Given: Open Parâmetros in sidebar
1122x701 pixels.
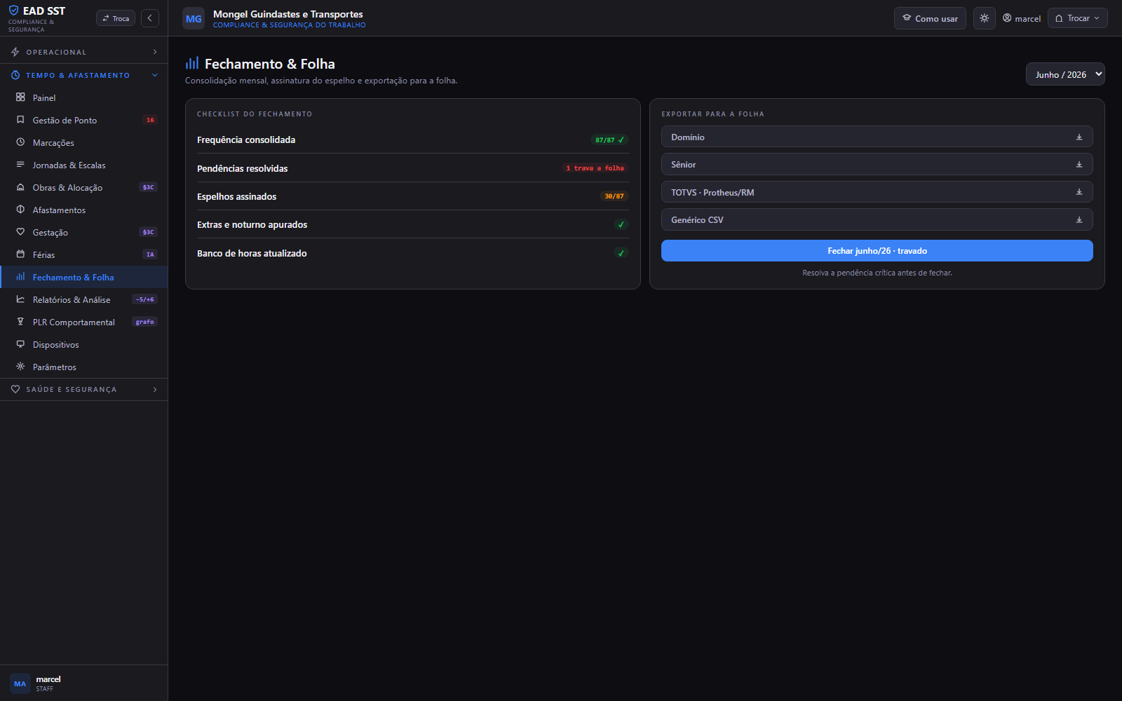Looking at the screenshot, I should click(x=84, y=367).
